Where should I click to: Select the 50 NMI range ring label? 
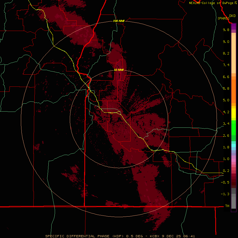[x=119, y=70]
